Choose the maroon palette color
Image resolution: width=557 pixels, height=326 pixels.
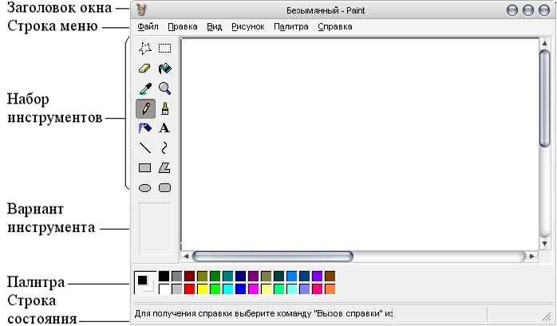coord(189,276)
